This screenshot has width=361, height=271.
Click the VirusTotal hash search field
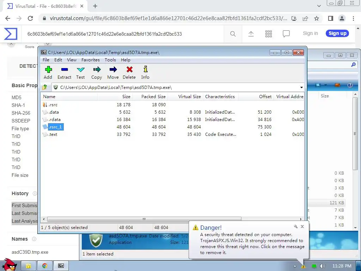[122, 34]
